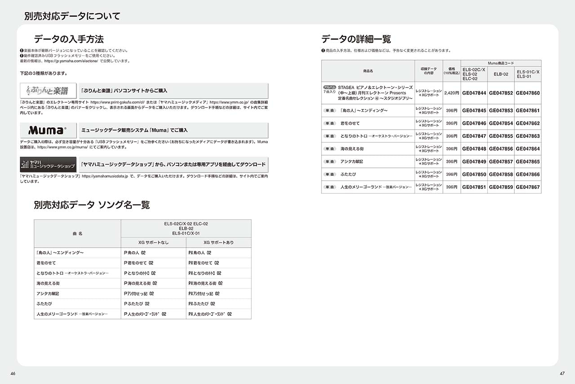575x384 pixels.
Task: Click the album price 2,420円
Action: (452, 93)
